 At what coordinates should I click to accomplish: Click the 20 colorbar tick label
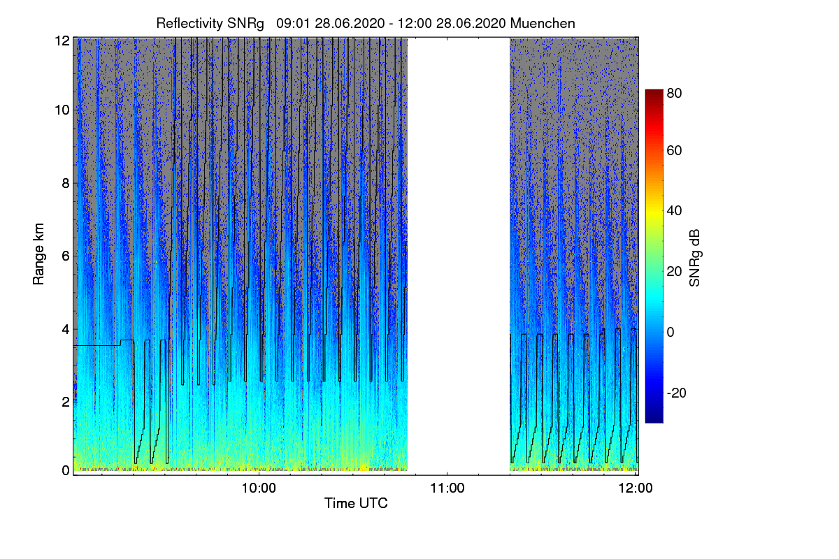675,272
